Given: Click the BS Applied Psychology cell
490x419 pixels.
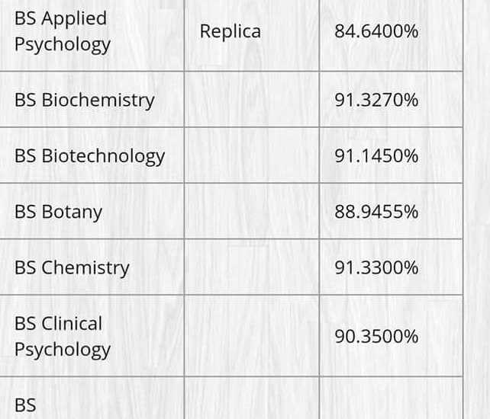Looking at the screenshot, I should coord(63,31).
